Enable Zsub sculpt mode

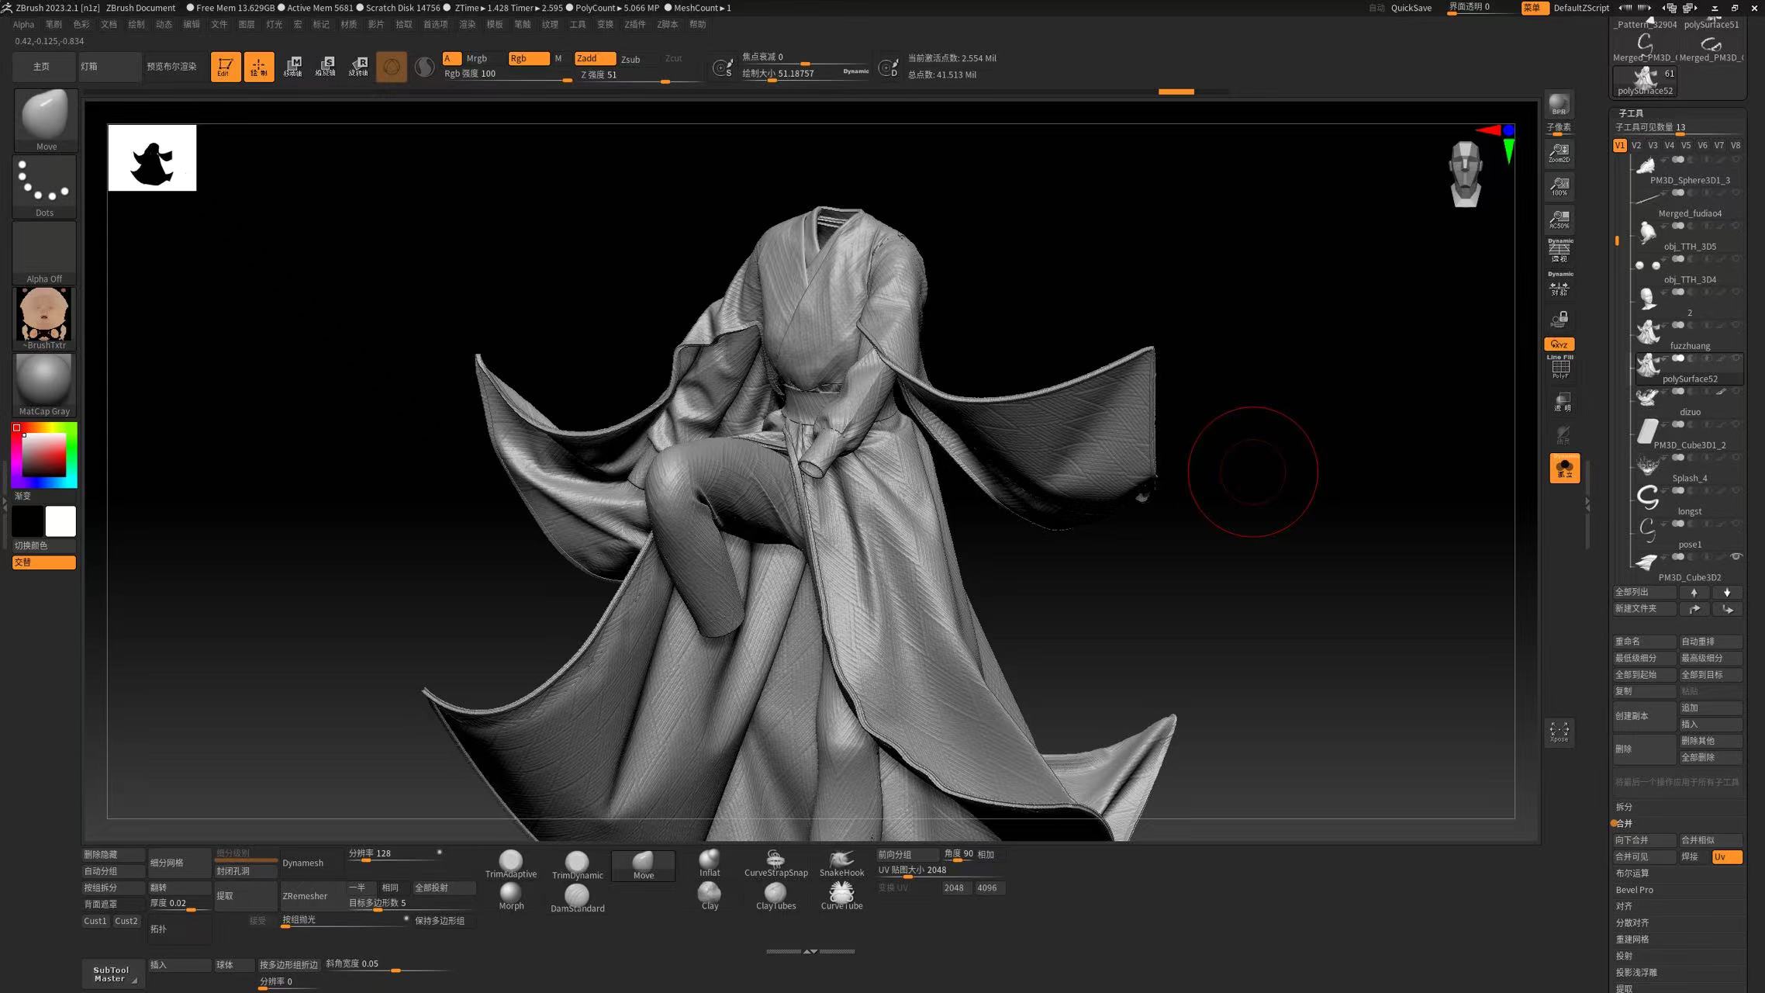(630, 59)
